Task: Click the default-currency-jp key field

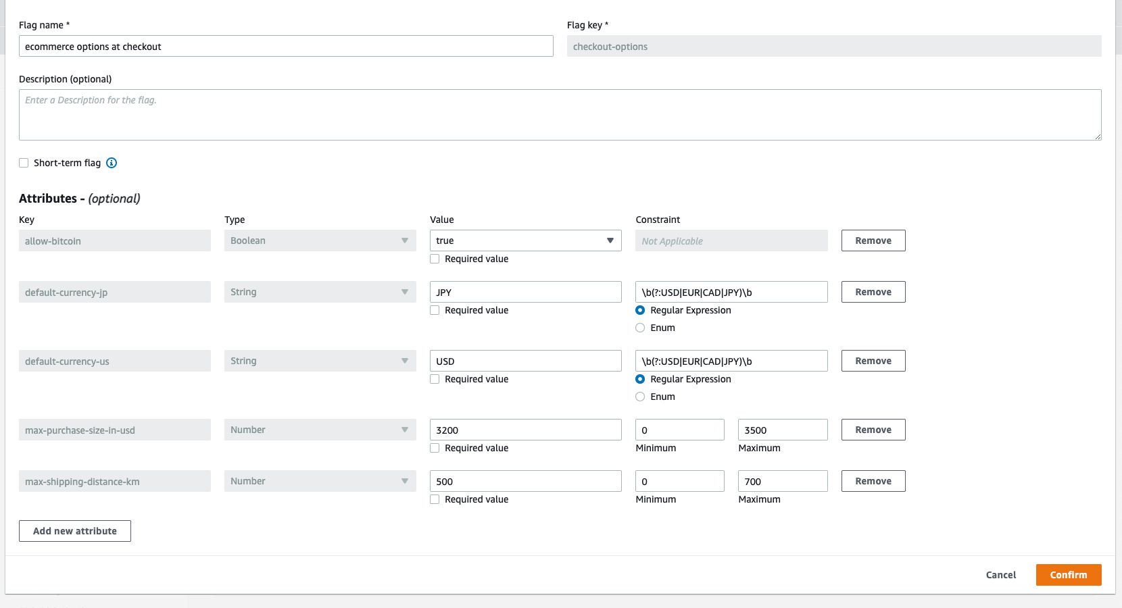Action: pos(115,292)
